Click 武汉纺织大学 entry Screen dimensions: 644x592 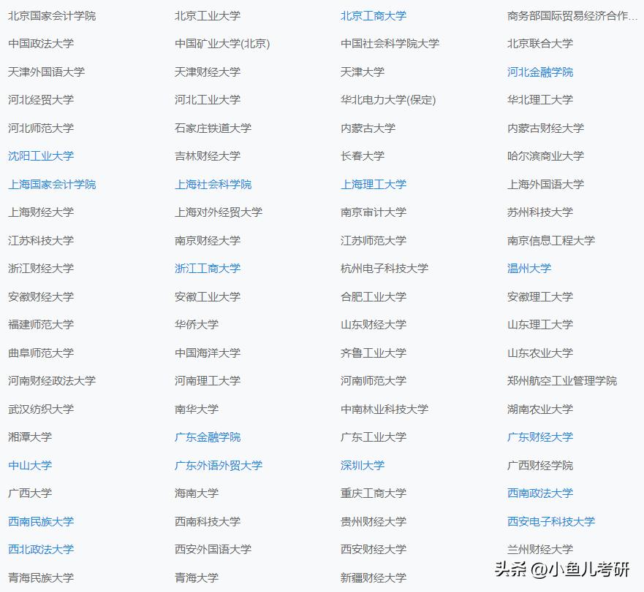[x=41, y=410]
